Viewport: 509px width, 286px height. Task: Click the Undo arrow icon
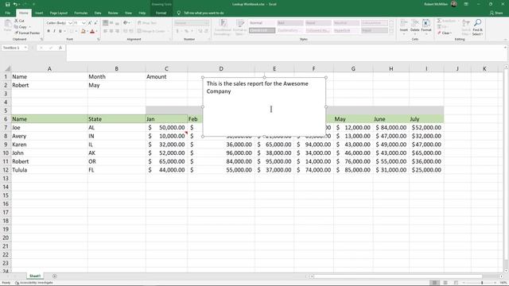pos(15,4)
